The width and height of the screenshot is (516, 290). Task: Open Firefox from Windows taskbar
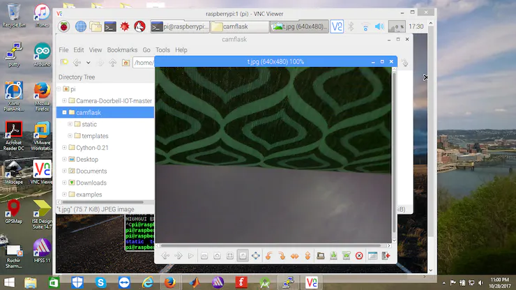[x=170, y=282]
